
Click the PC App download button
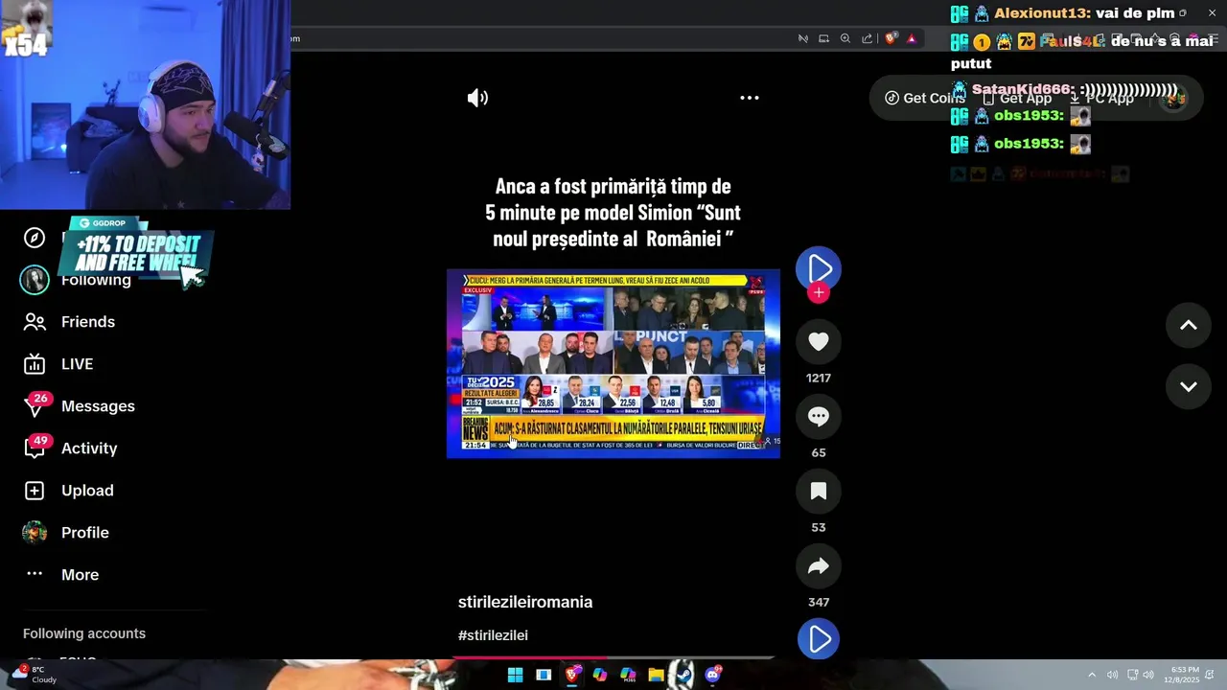pyautogui.click(x=1101, y=98)
